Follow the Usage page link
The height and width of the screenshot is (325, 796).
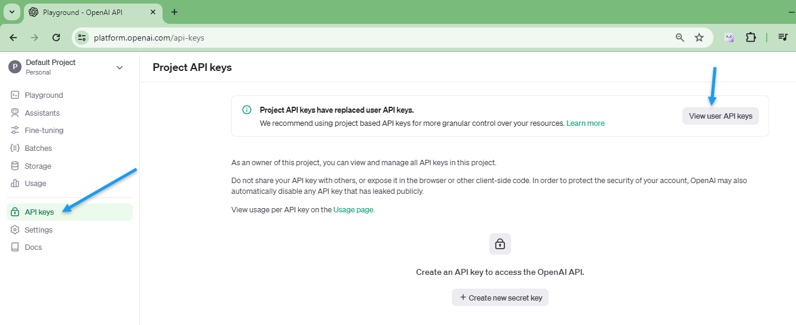point(353,210)
